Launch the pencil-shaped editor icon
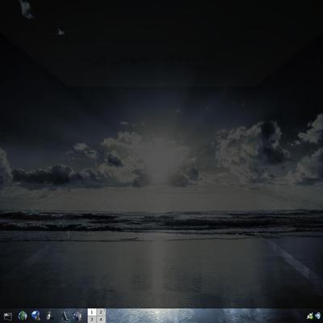The height and width of the screenshot is (323, 323). point(65,316)
